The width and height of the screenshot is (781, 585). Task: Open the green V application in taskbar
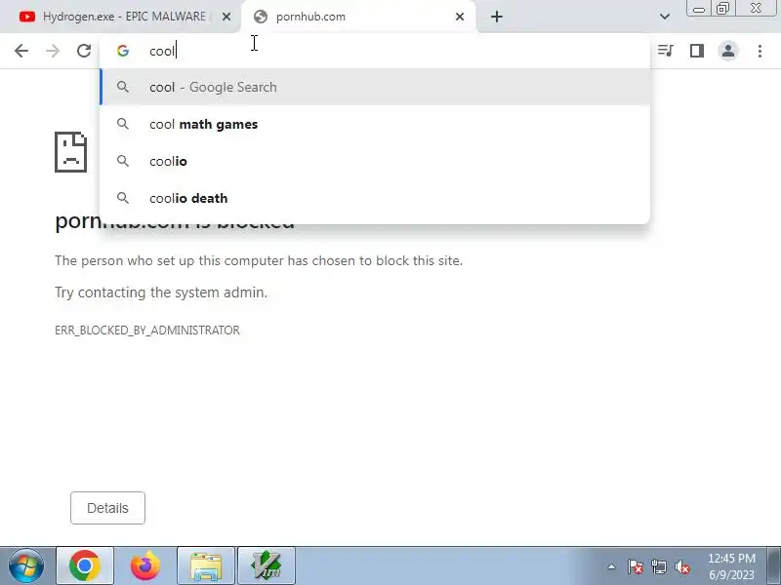[267, 565]
